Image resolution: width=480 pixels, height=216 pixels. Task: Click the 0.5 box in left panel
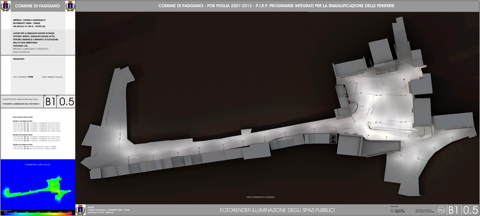[x=67, y=101]
